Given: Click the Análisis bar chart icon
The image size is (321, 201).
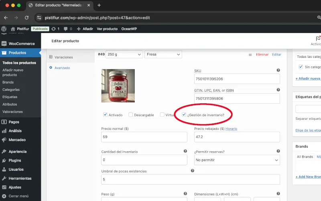Looking at the screenshot, I should tap(4, 131).
